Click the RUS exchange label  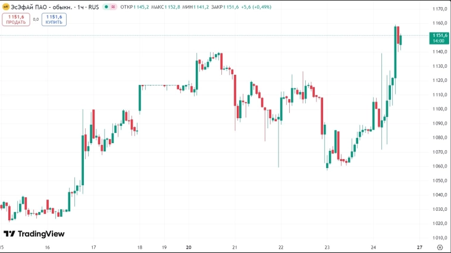coord(94,7)
